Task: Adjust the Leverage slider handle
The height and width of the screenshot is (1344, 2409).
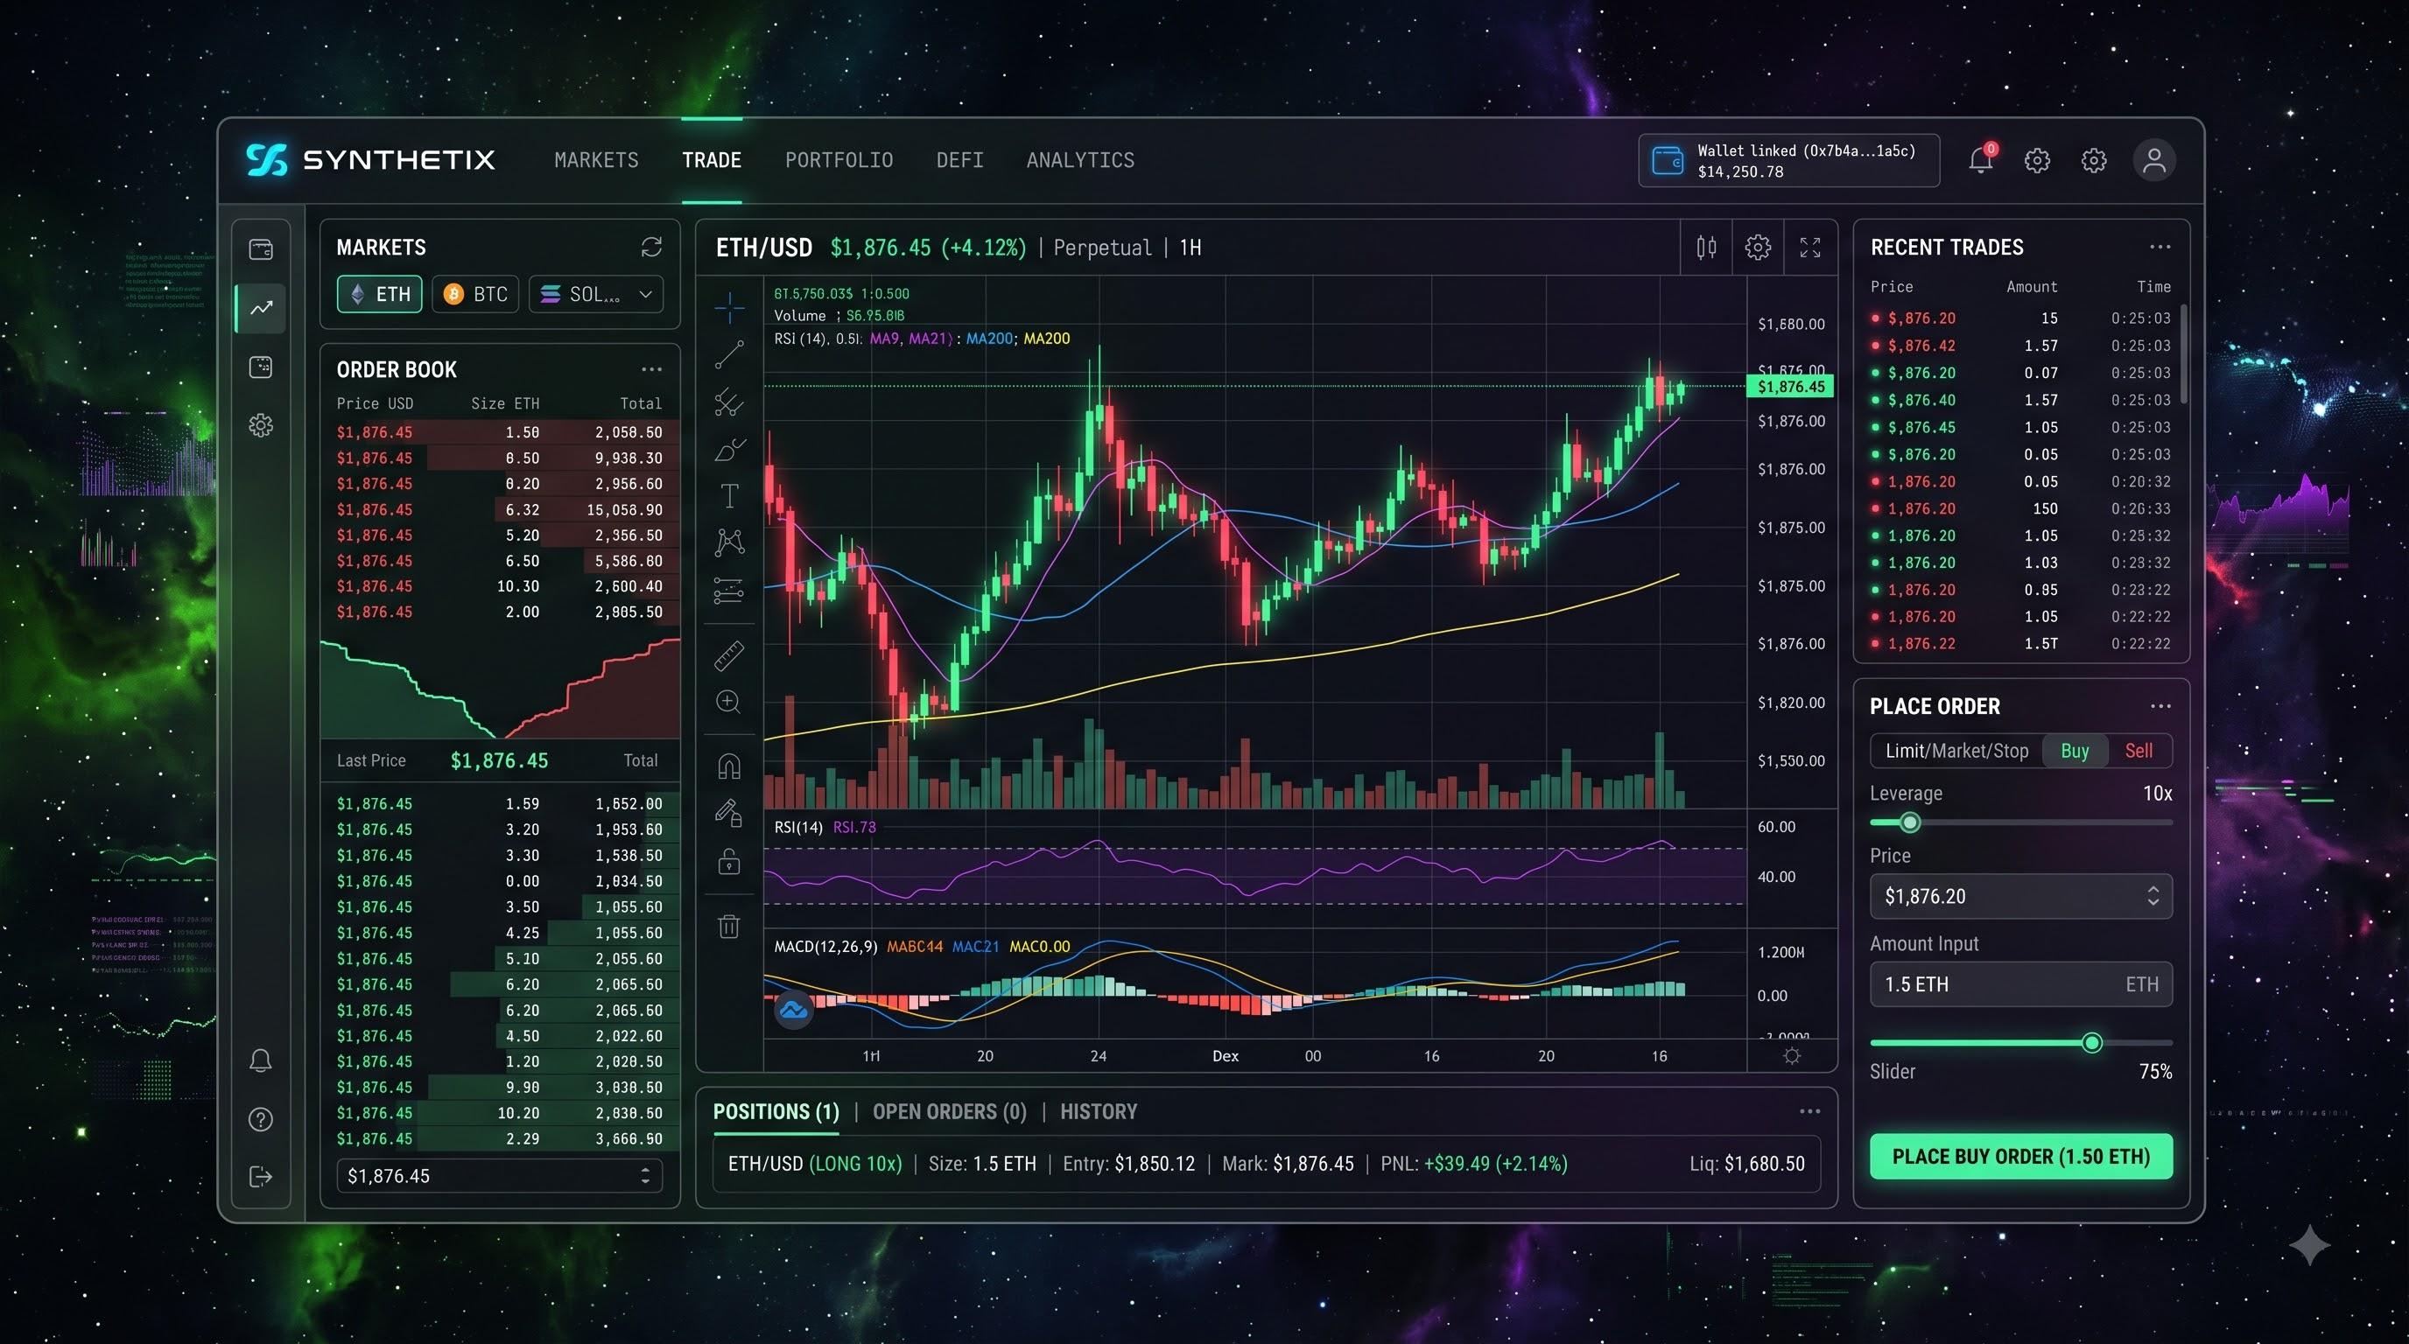Action: point(1910,822)
